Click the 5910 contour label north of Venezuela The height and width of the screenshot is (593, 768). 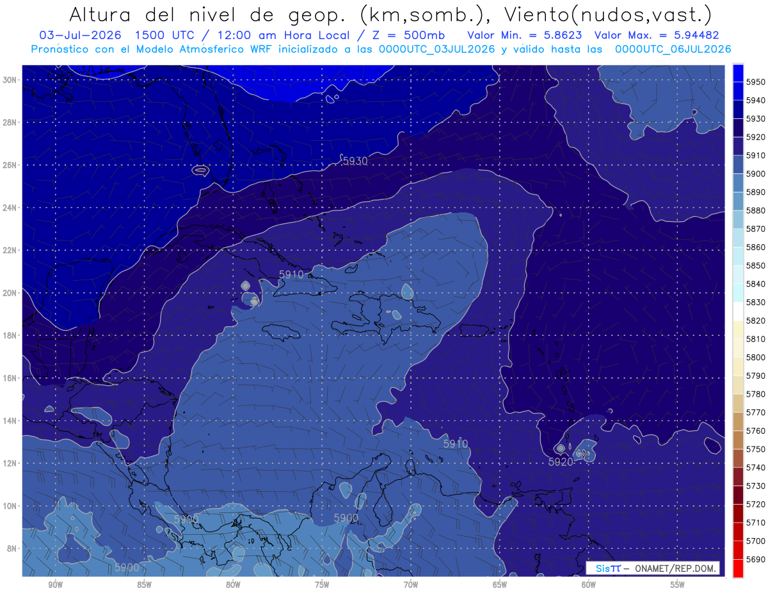(x=456, y=443)
